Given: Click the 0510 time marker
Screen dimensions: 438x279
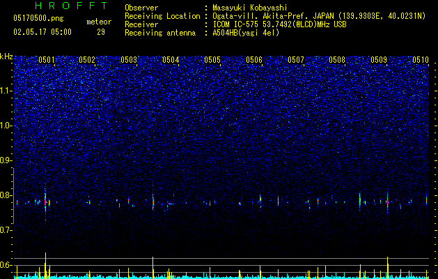Looking at the screenshot, I should pos(421,60).
